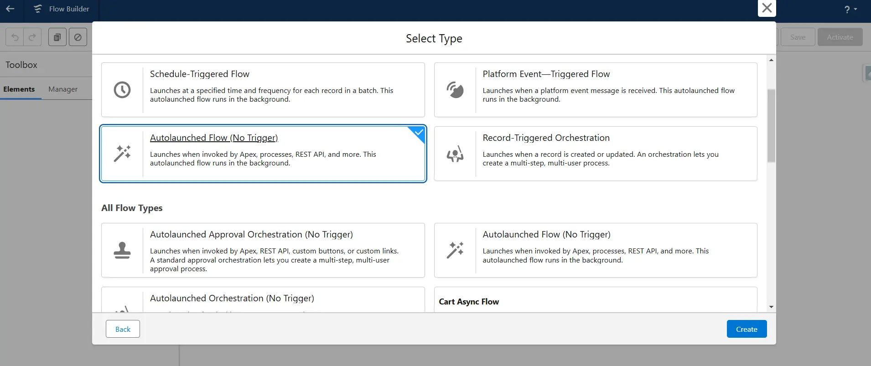Click the scrollbar up arrow in dialog
This screenshot has height=366, width=871.
click(x=771, y=60)
